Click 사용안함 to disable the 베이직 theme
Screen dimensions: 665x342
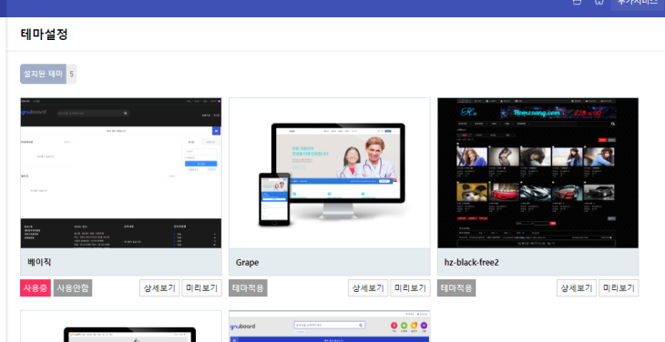coord(73,287)
